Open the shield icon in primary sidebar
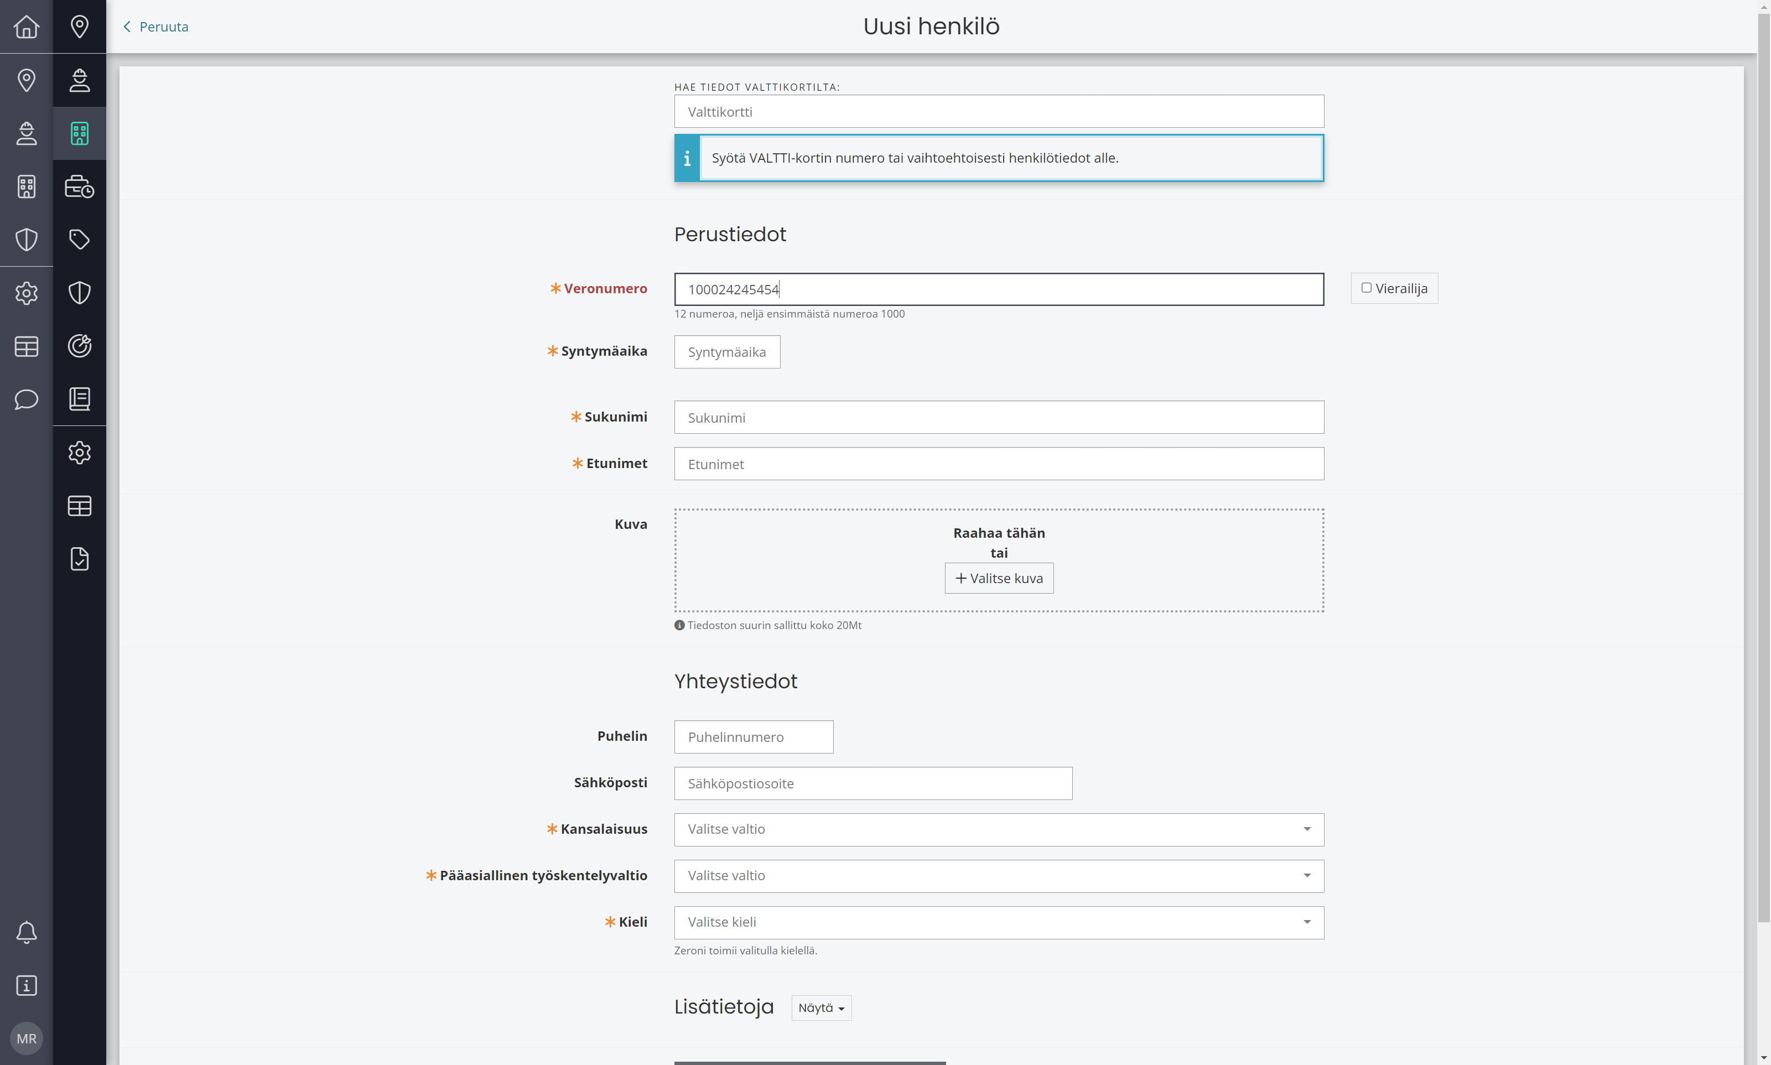The image size is (1771, 1065). click(27, 239)
